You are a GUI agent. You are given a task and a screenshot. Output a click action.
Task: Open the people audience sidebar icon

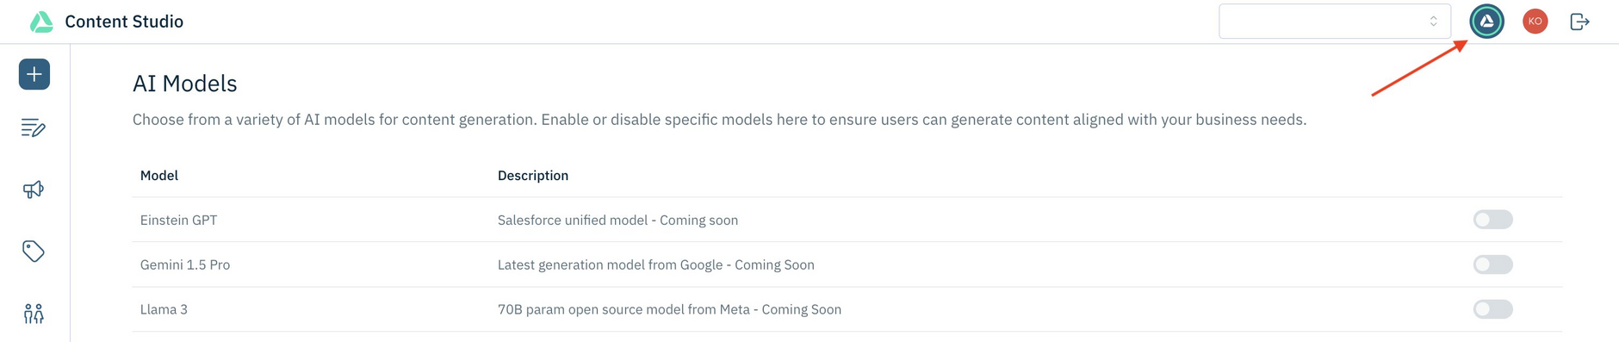tap(34, 314)
